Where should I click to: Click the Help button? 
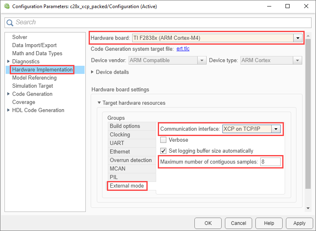(x=268, y=223)
